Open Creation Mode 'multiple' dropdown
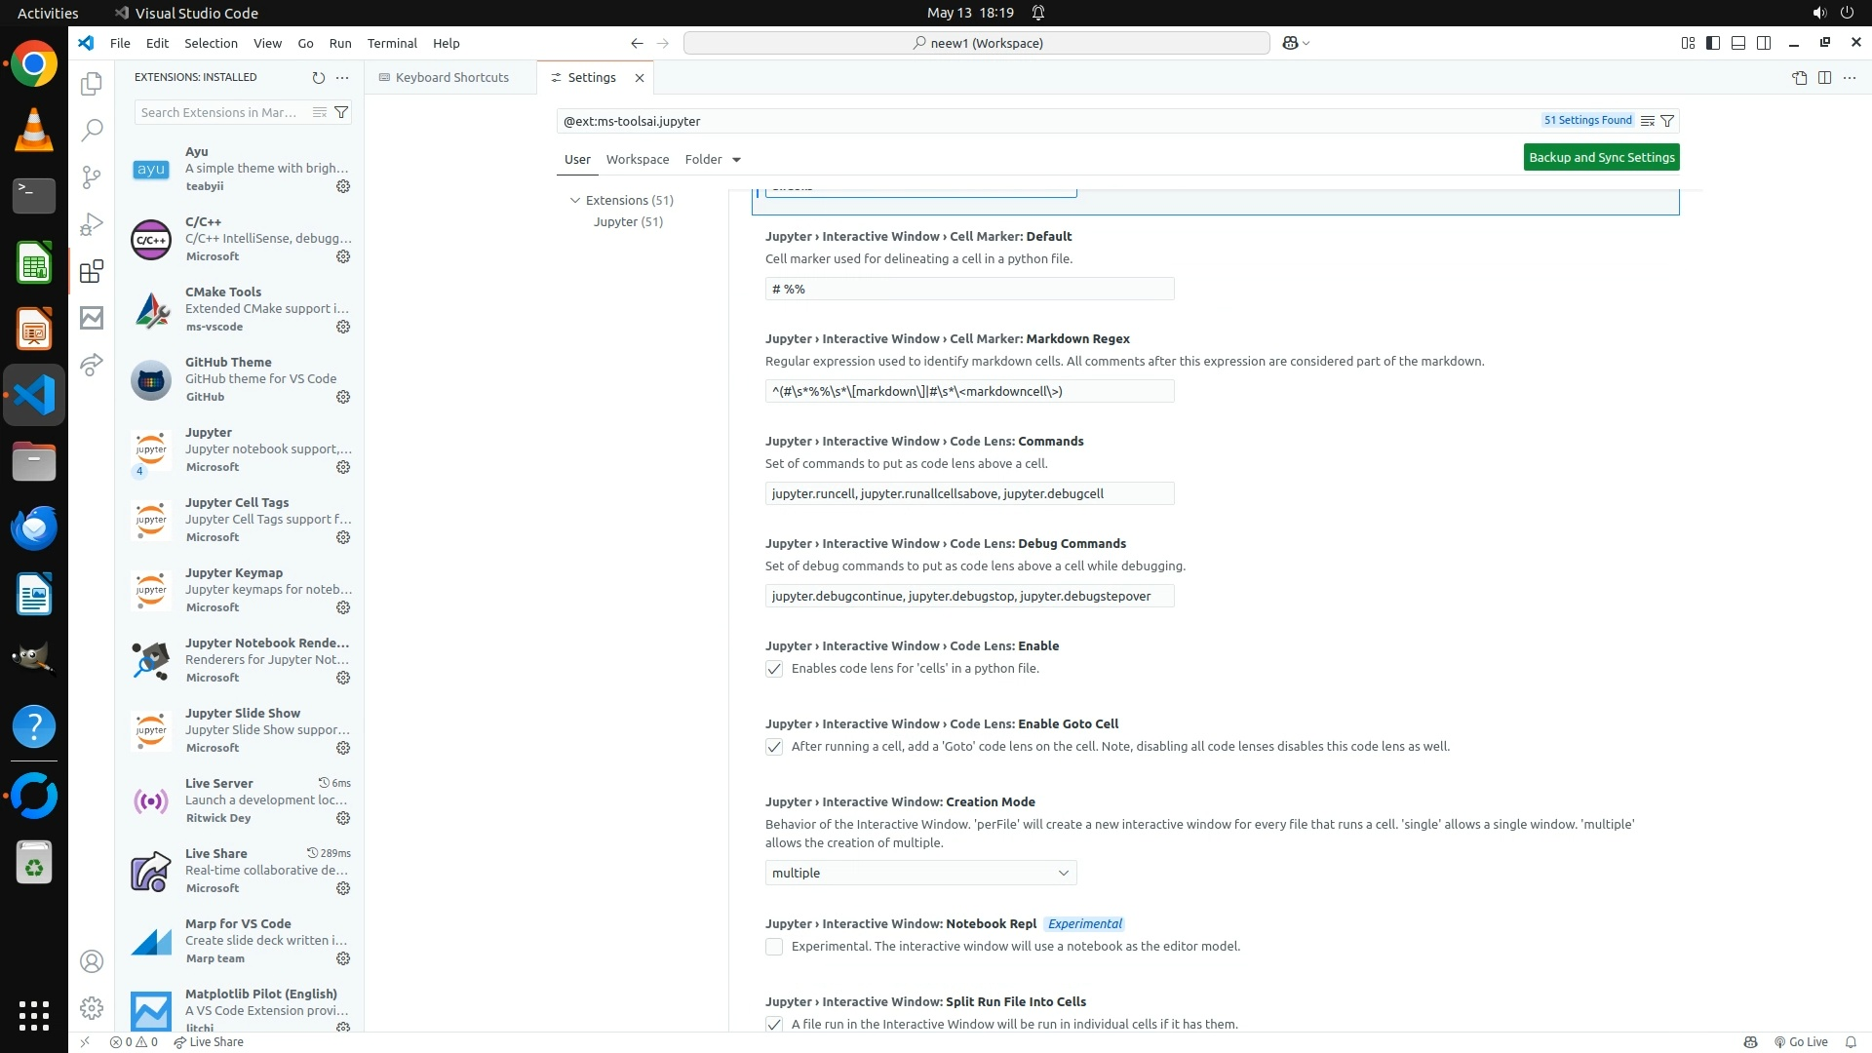The image size is (1872, 1053). tap(920, 873)
